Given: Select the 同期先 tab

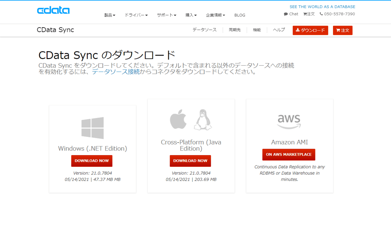Looking at the screenshot, I should [235, 30].
